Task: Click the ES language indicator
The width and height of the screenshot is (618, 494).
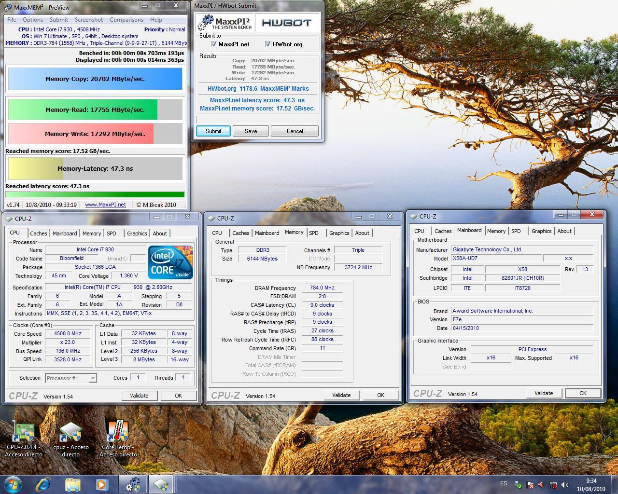Action: [x=504, y=483]
